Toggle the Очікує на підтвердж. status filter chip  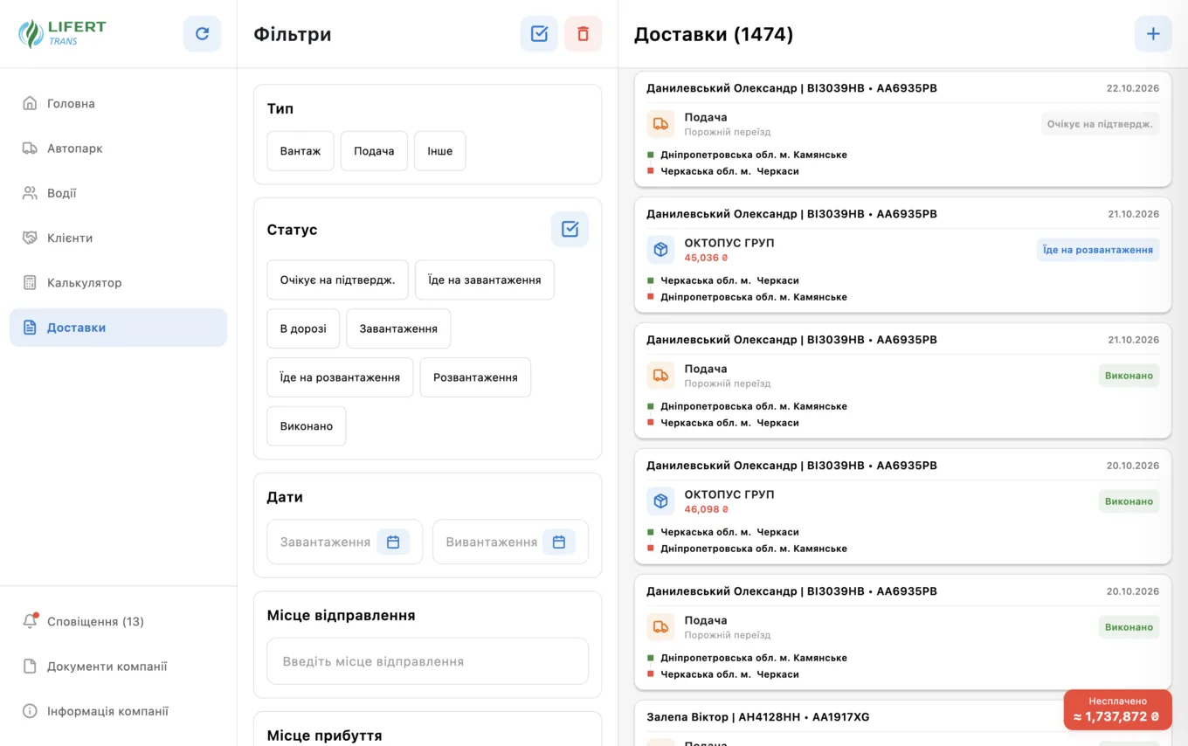pyautogui.click(x=337, y=280)
